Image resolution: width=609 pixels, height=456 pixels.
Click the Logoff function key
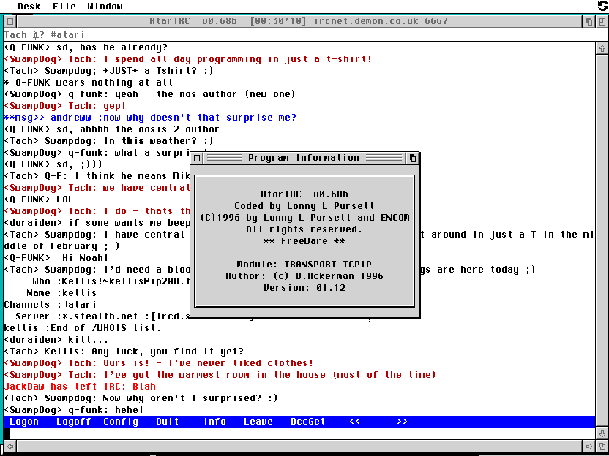point(73,422)
